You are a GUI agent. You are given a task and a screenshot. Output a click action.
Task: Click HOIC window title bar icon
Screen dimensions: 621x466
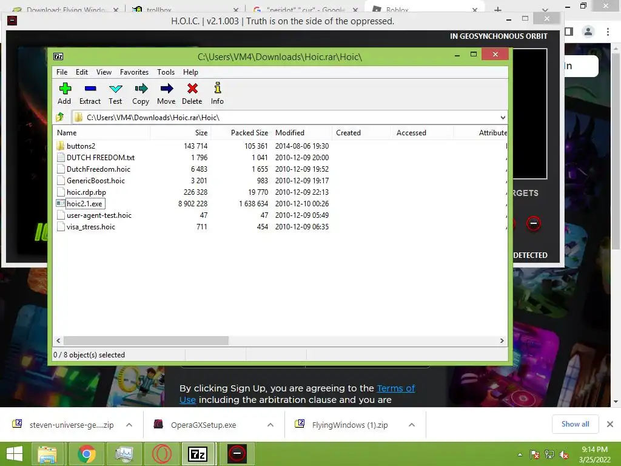click(12, 21)
